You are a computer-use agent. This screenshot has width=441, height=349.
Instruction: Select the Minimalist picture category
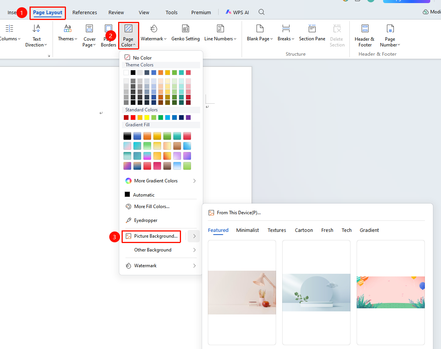tap(247, 230)
